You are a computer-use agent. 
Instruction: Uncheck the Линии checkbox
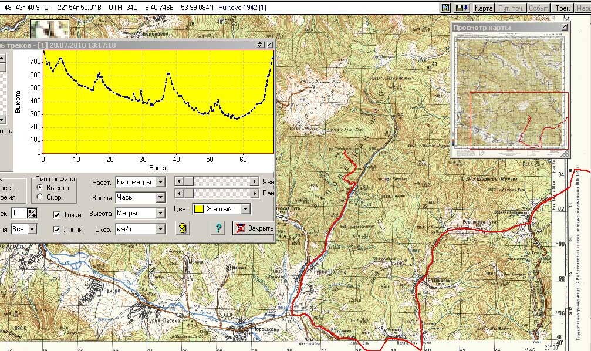(x=57, y=230)
